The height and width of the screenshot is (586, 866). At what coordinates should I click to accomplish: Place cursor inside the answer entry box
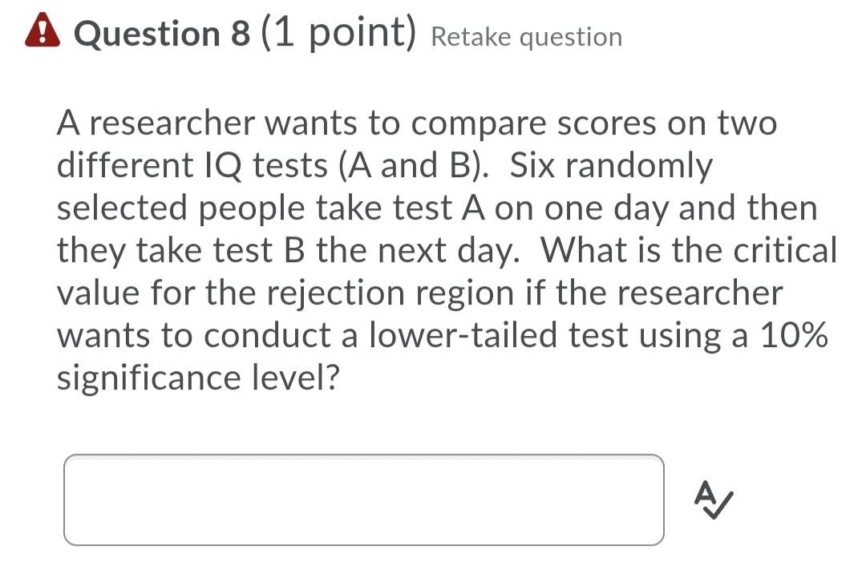[x=365, y=500]
